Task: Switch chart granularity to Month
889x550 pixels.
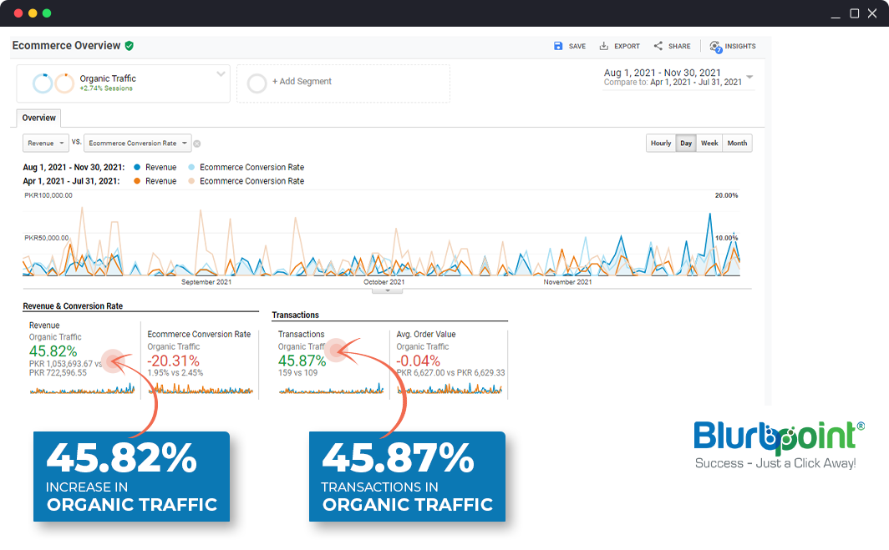Action: point(737,144)
